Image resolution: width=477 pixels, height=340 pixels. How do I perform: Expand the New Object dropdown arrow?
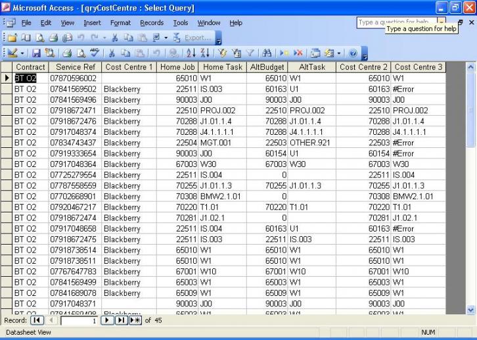point(339,53)
